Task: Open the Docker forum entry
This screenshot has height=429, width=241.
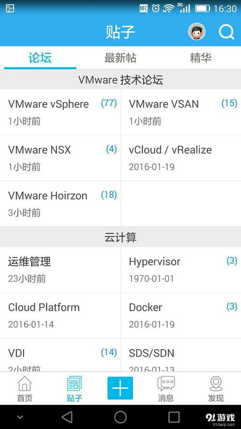Action: (181, 315)
